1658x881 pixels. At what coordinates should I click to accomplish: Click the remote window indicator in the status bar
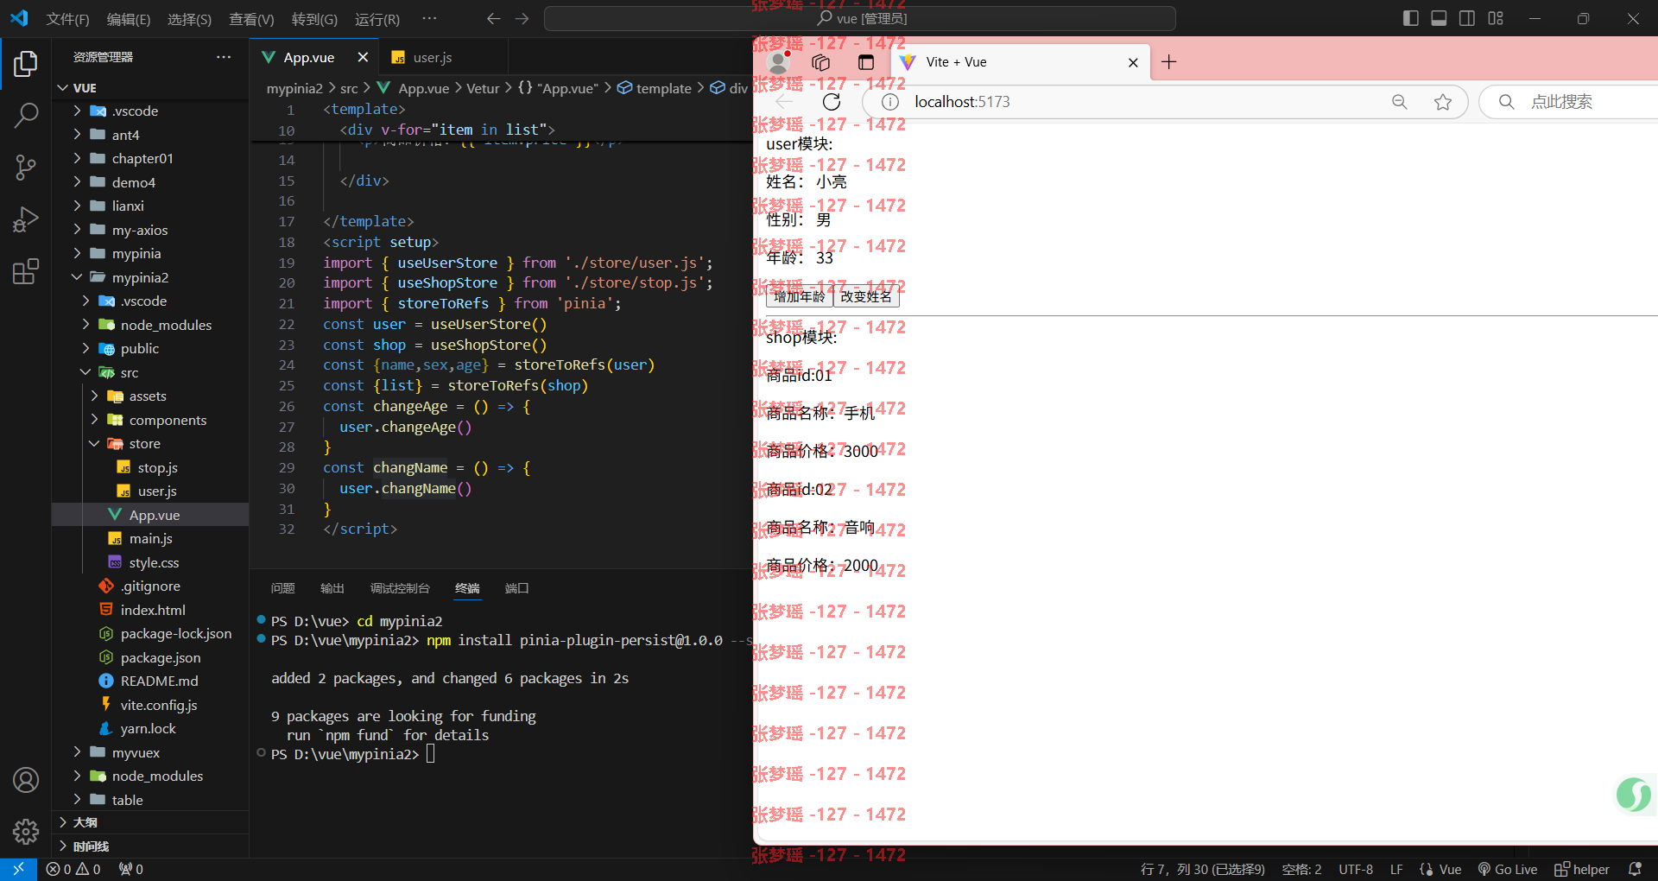tap(18, 869)
